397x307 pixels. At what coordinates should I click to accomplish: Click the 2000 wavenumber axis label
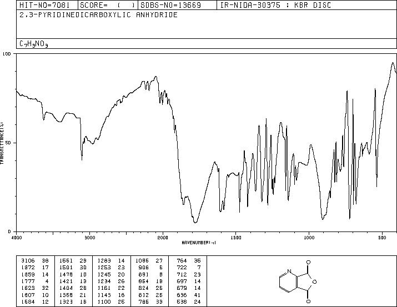163,238
